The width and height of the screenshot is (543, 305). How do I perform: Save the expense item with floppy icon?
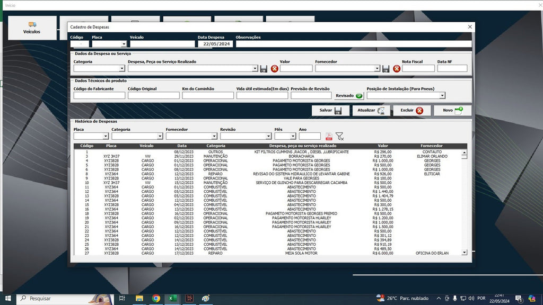click(x=264, y=68)
